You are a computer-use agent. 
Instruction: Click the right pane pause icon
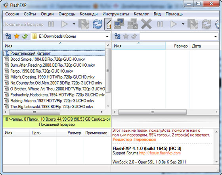[x=160, y=24]
